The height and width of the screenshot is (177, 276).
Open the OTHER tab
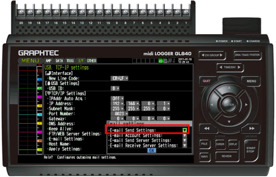tap(91, 61)
